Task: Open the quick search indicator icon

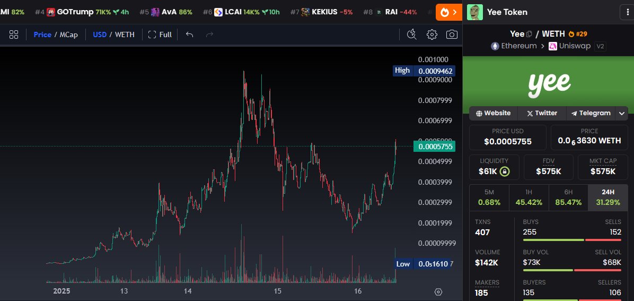Action: tap(411, 35)
